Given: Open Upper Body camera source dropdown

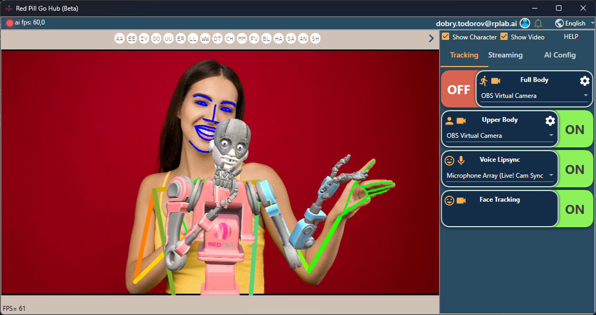Looking at the screenshot, I should (x=500, y=136).
